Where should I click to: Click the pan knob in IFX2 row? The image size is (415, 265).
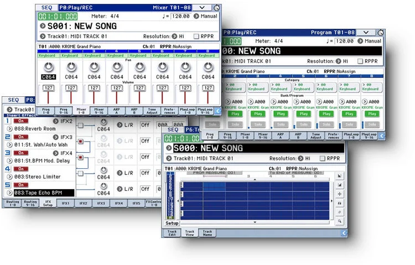coord(103,122)
